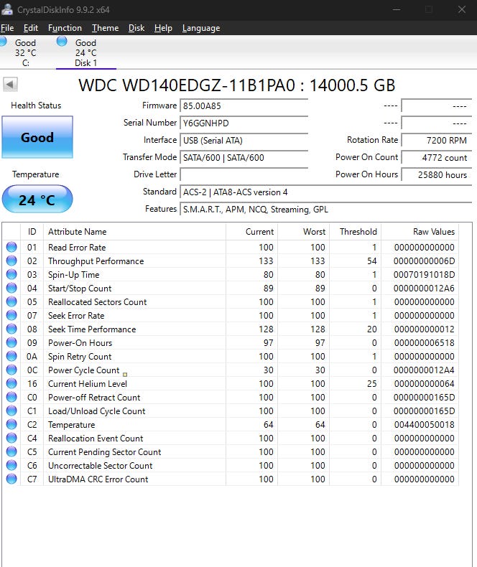Viewport: 477px width, 567px height.
Task: Click raw value 00000000006D
Action: pyautogui.click(x=424, y=261)
